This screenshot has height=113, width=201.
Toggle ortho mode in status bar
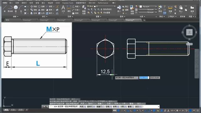tap(131, 110)
